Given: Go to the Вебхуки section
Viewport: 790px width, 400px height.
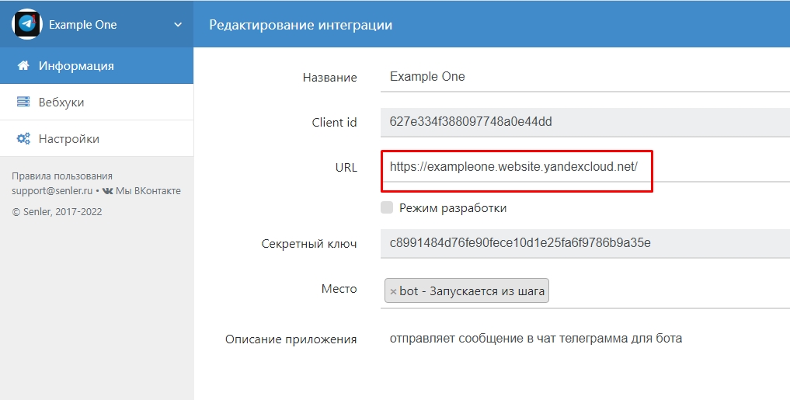Looking at the screenshot, I should click(61, 103).
